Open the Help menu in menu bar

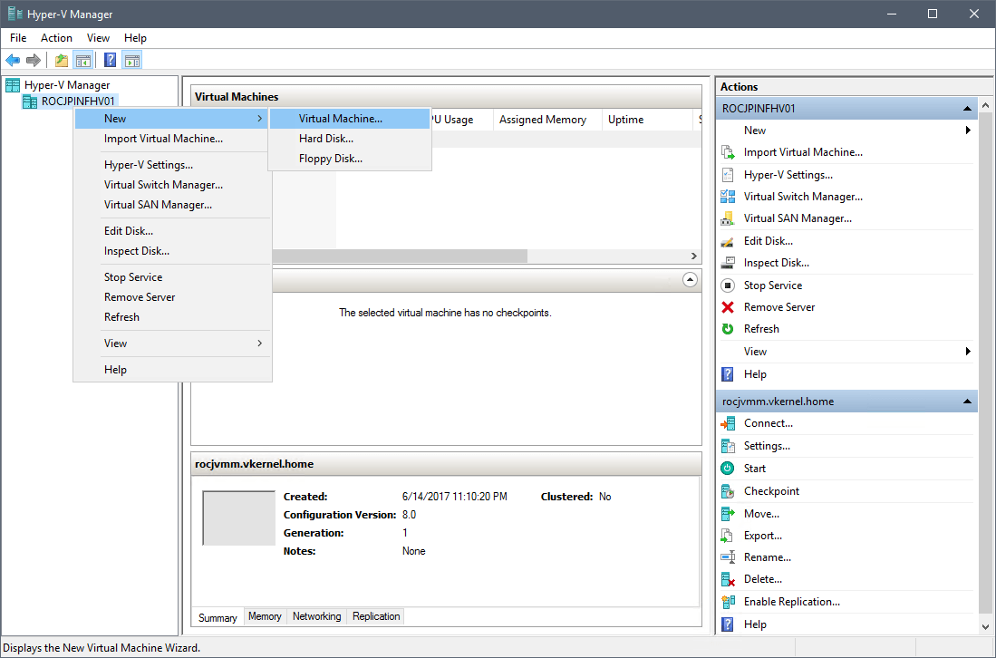point(135,38)
